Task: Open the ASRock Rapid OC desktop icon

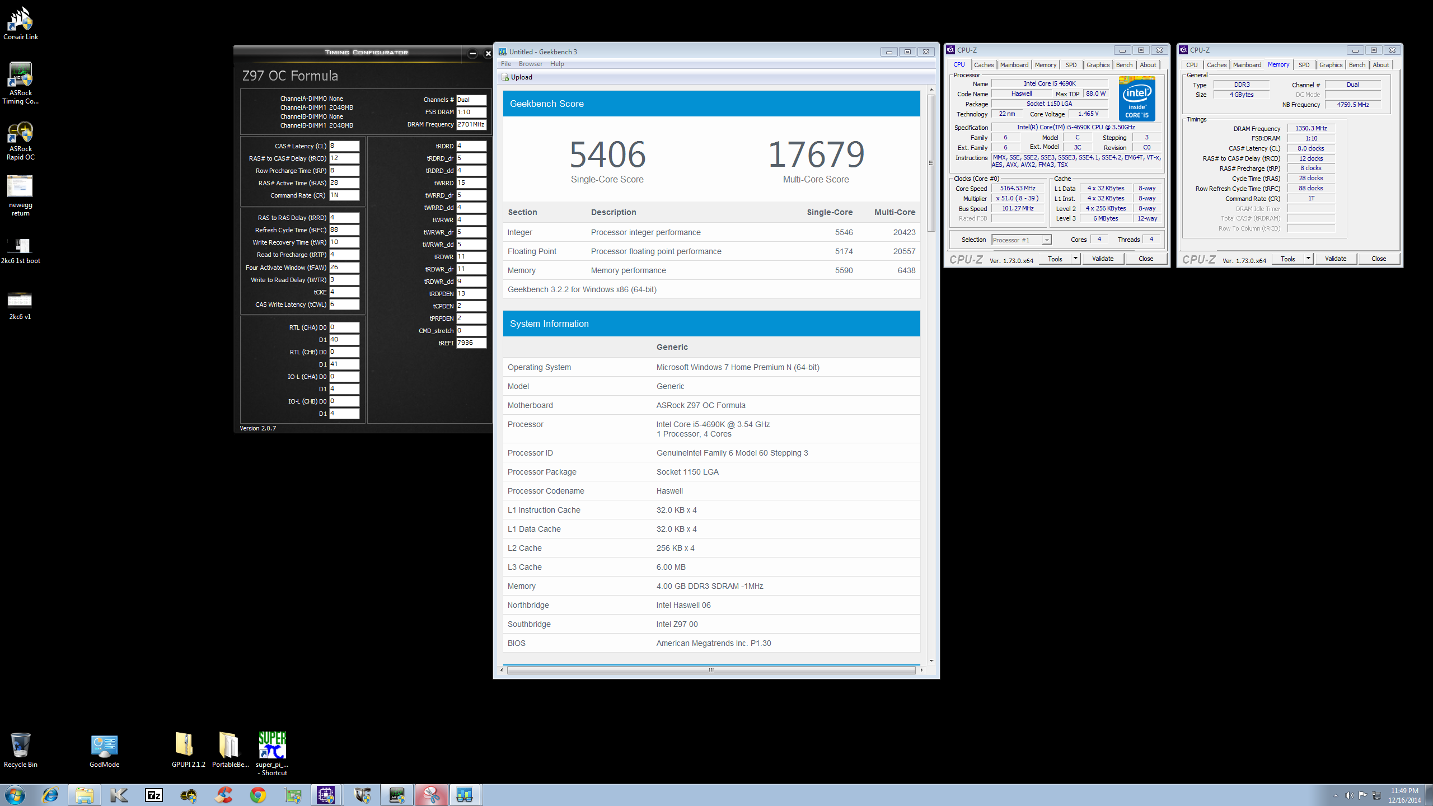Action: coord(21,140)
